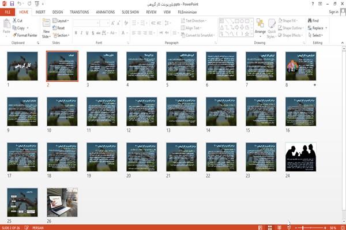Screen dimensions: 346x230
Task: Open the FILE tab
Action: click(7, 12)
